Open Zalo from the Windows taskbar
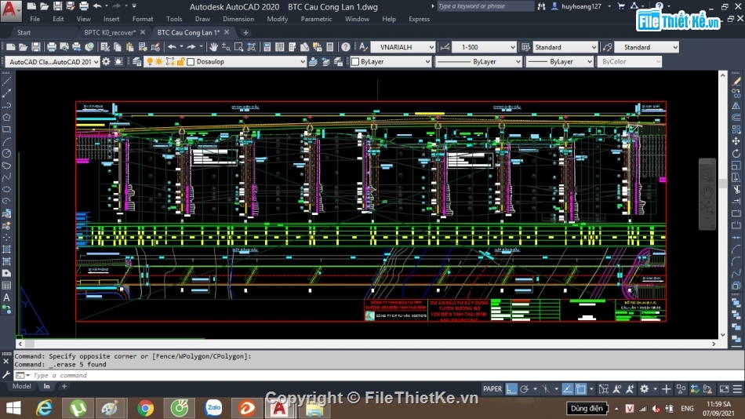Image resolution: width=745 pixels, height=419 pixels. point(214,408)
